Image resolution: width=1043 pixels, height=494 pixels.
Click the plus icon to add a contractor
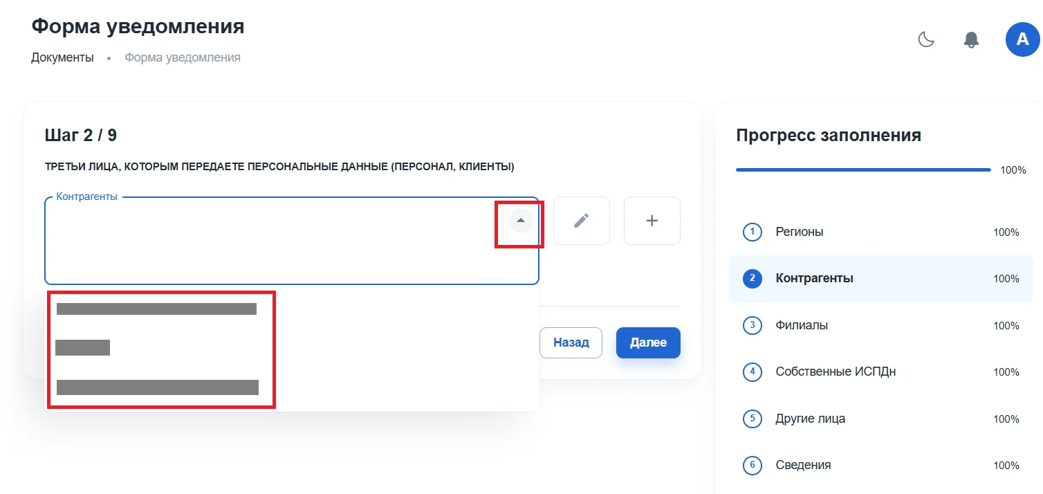click(x=652, y=221)
